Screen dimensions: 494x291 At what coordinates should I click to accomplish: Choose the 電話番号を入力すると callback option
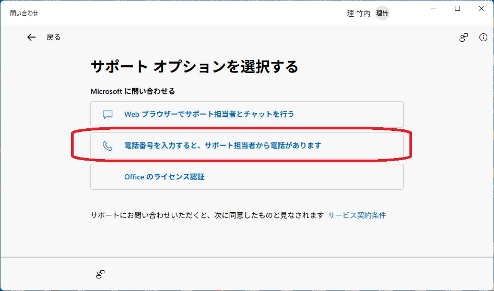[222, 145]
